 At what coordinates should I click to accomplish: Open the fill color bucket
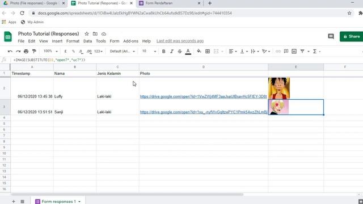tap(199, 51)
